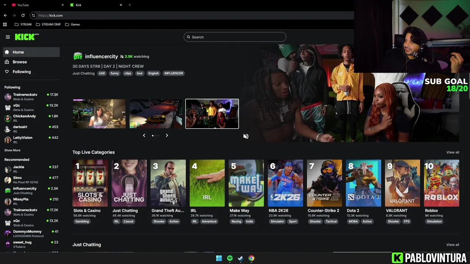Open the browser apps grid icon
Viewport: 470px width, 264px height.
pyautogui.click(x=5, y=24)
